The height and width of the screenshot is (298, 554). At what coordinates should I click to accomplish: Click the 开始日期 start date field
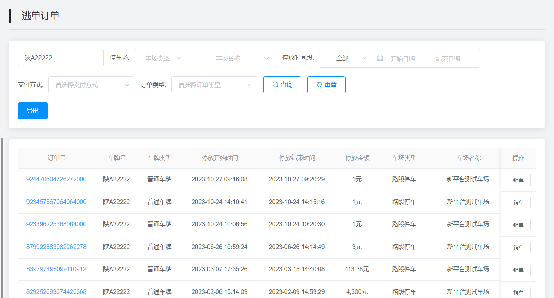pyautogui.click(x=403, y=59)
